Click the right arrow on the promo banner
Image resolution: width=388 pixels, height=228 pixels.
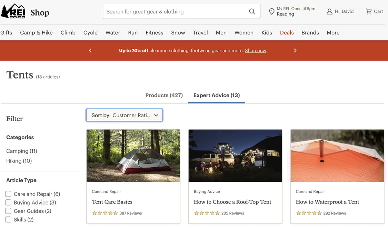[x=295, y=50]
